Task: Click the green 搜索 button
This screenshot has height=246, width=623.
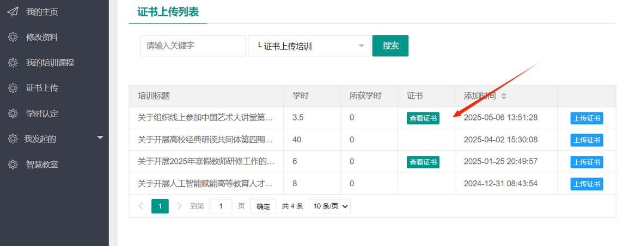Action: 390,46
